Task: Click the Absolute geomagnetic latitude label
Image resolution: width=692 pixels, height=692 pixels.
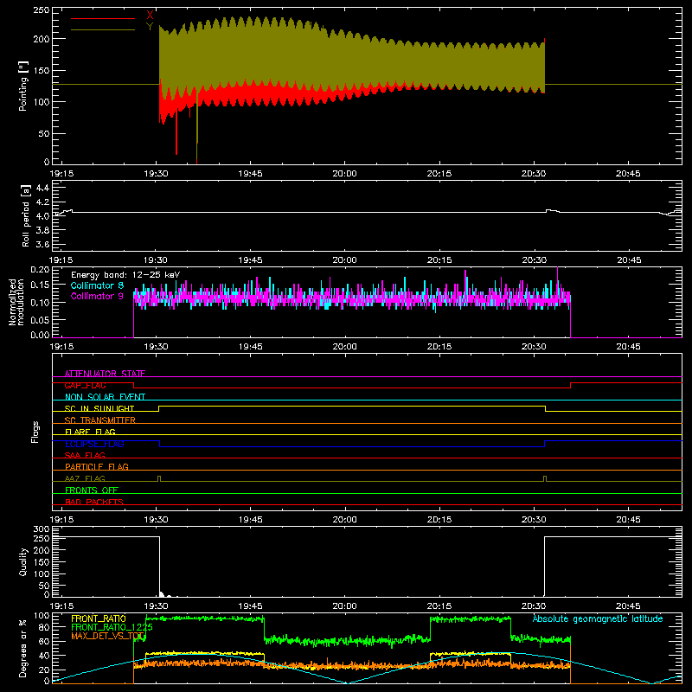Action: pos(598,618)
